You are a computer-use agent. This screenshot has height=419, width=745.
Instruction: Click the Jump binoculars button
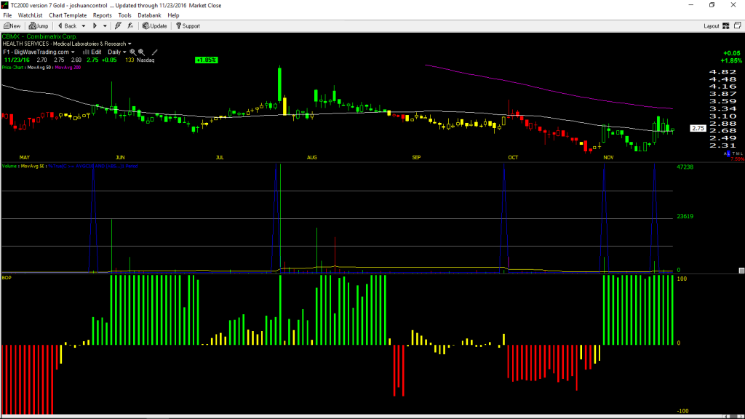pos(39,26)
